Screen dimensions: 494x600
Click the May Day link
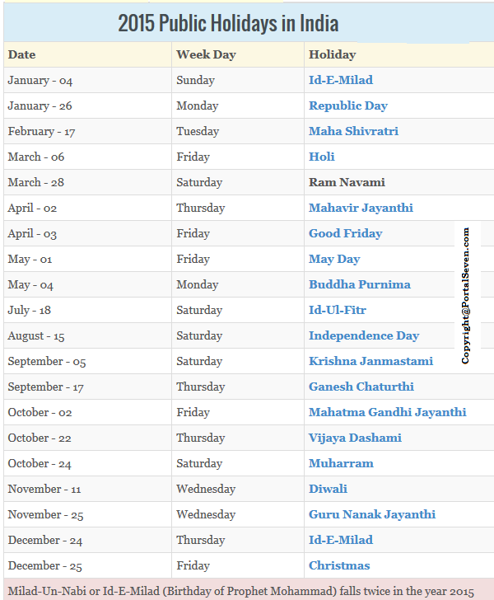click(x=334, y=259)
